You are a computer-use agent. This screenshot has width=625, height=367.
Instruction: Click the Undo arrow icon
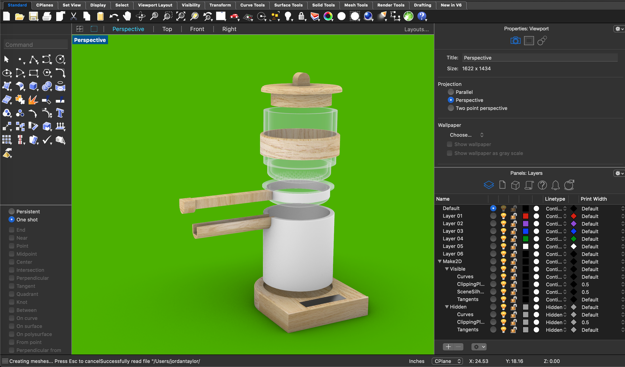point(114,16)
